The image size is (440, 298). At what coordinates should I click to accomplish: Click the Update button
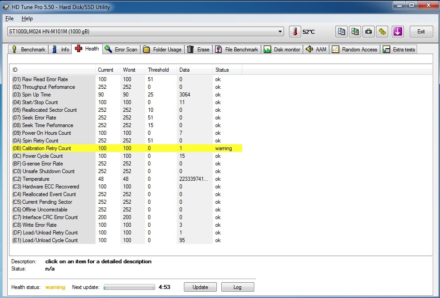tap(200, 287)
